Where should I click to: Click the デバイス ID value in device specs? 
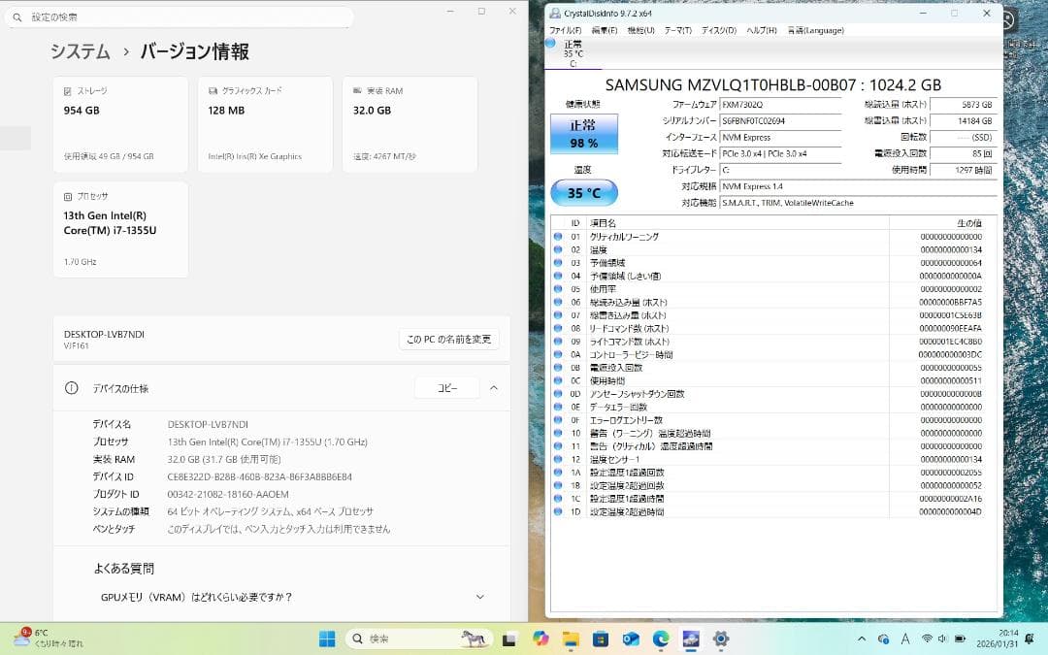click(x=259, y=477)
